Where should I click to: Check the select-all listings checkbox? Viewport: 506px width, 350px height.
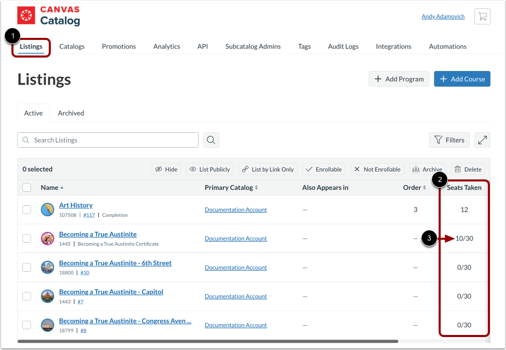26,187
